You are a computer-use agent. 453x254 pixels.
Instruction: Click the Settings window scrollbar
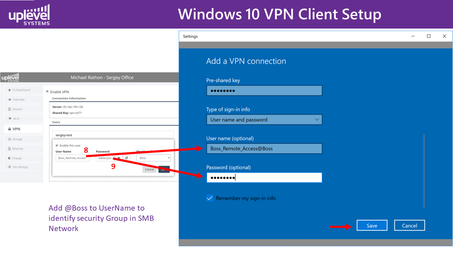[x=424, y=171]
